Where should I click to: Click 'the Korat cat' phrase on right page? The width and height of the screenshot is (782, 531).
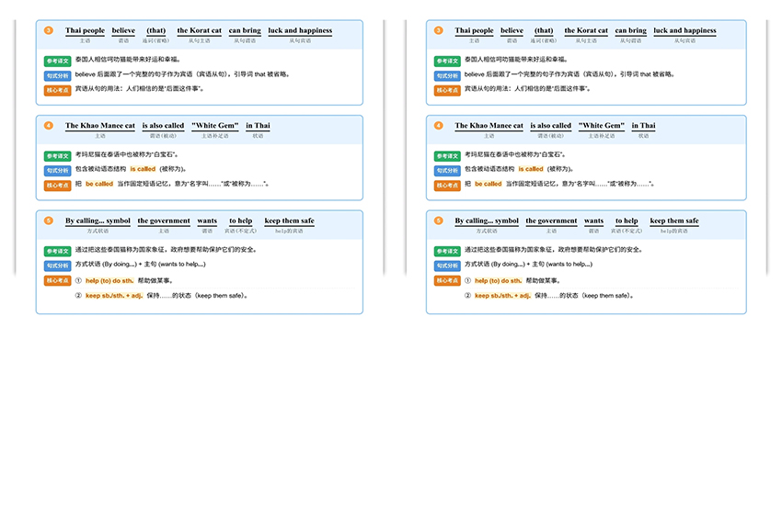tap(586, 30)
